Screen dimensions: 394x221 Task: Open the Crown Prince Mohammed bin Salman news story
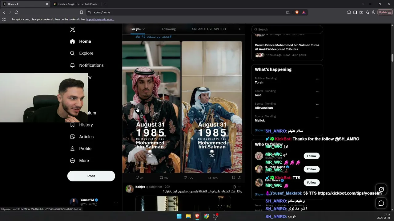coord(287,47)
